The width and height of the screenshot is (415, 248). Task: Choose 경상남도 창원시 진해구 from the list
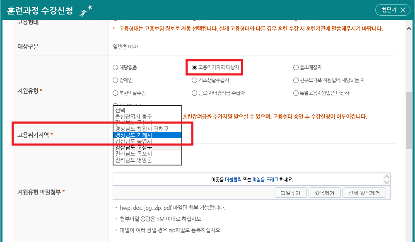[x=142, y=129]
